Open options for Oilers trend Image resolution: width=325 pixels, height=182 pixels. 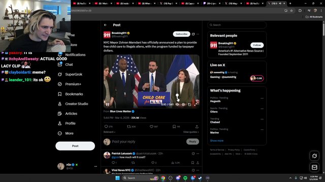(262, 109)
